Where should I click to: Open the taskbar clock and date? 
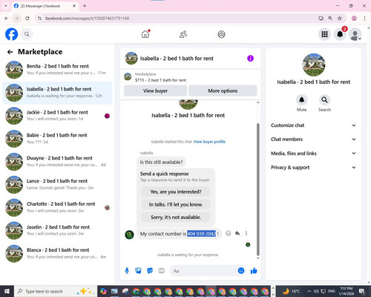[x=347, y=291]
